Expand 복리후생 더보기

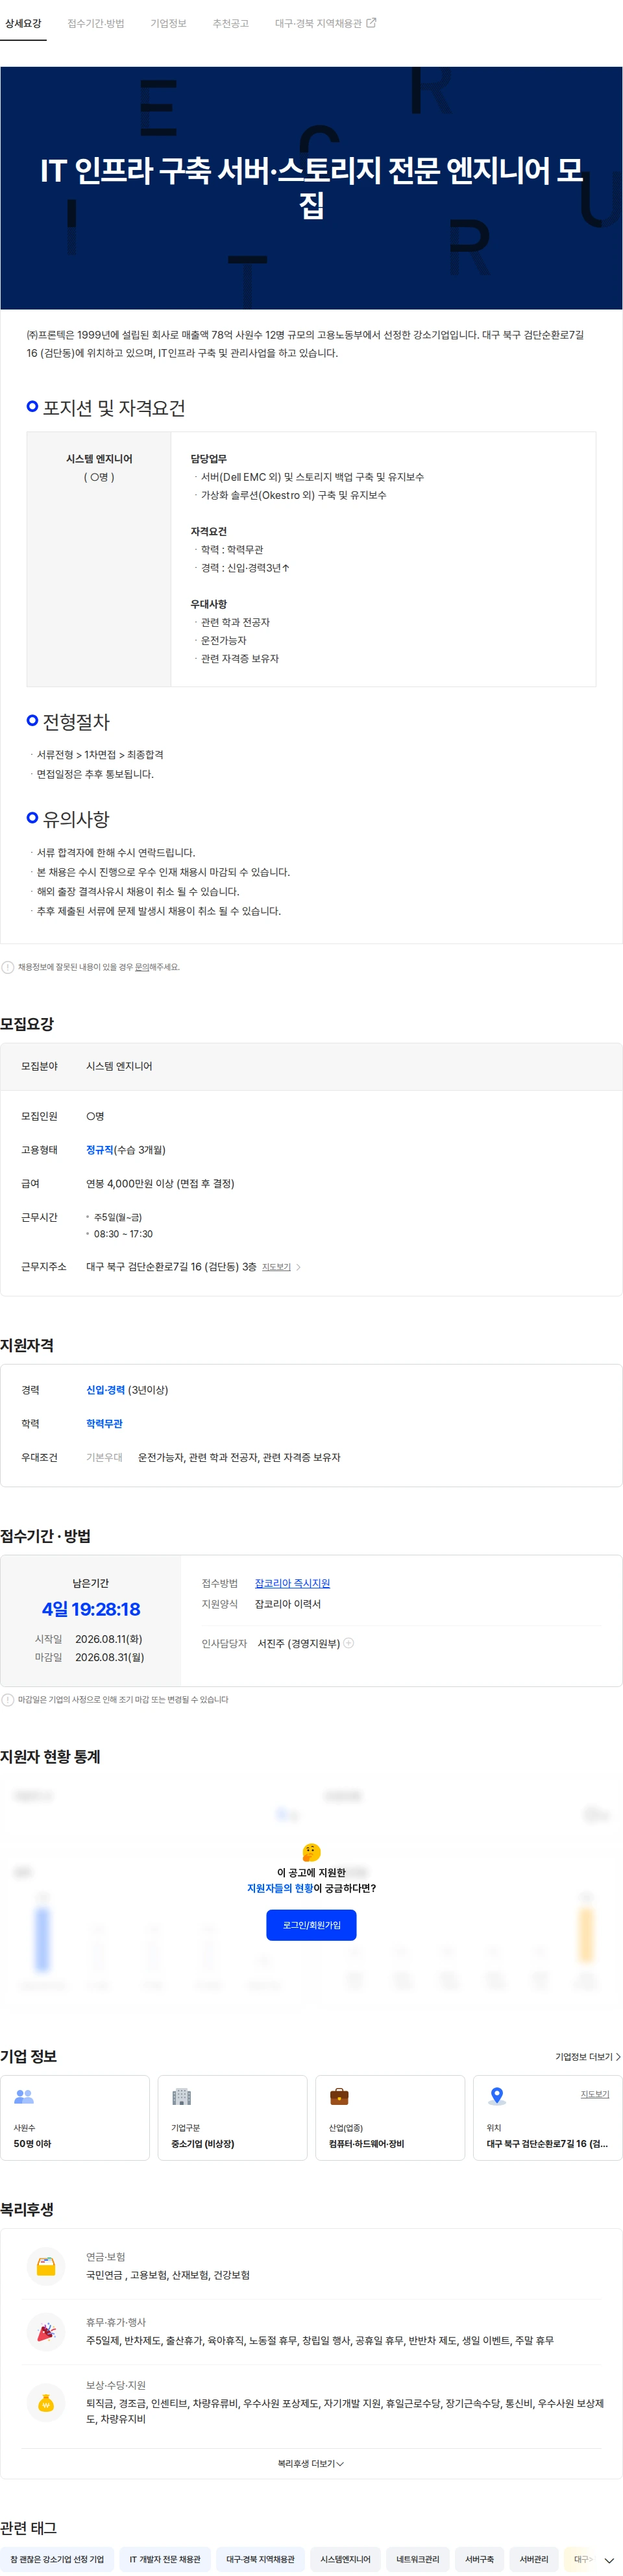(x=311, y=2463)
